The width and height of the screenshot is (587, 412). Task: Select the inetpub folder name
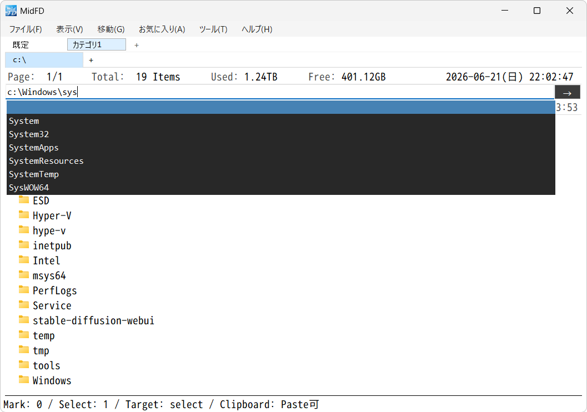tap(52, 246)
